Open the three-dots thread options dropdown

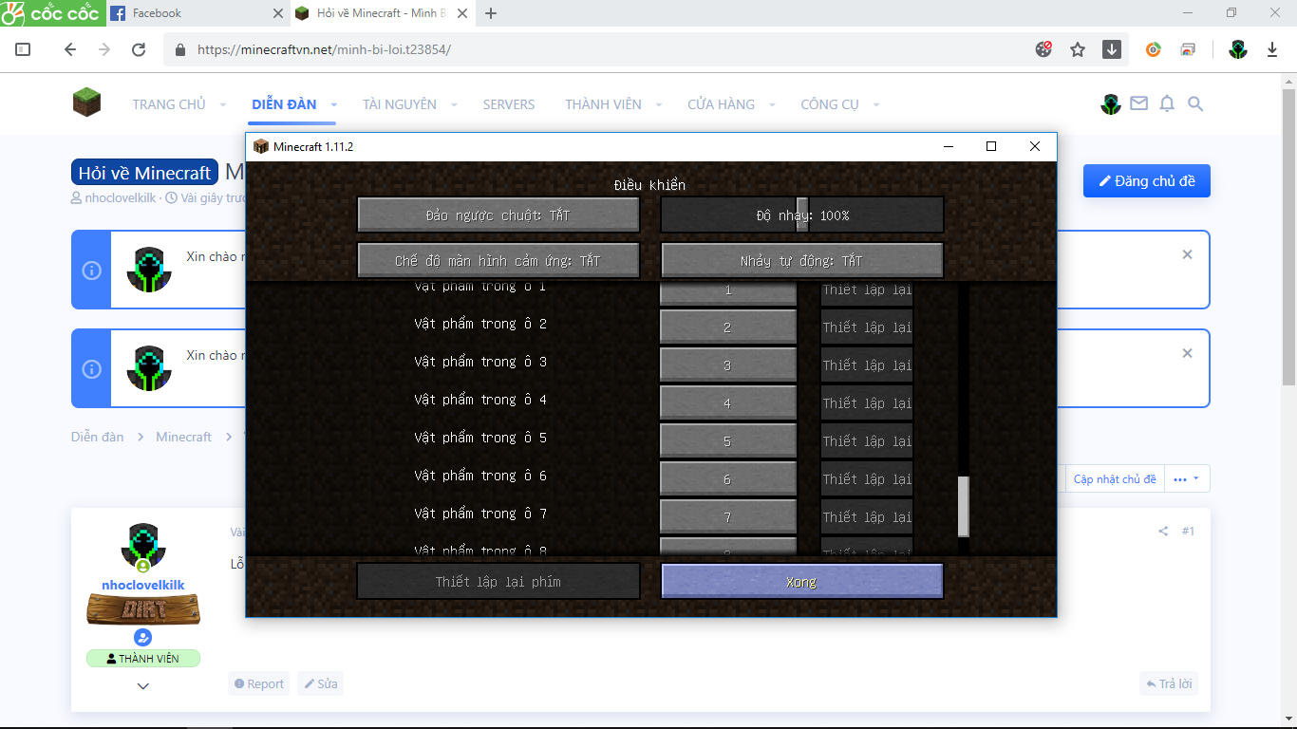click(x=1186, y=479)
